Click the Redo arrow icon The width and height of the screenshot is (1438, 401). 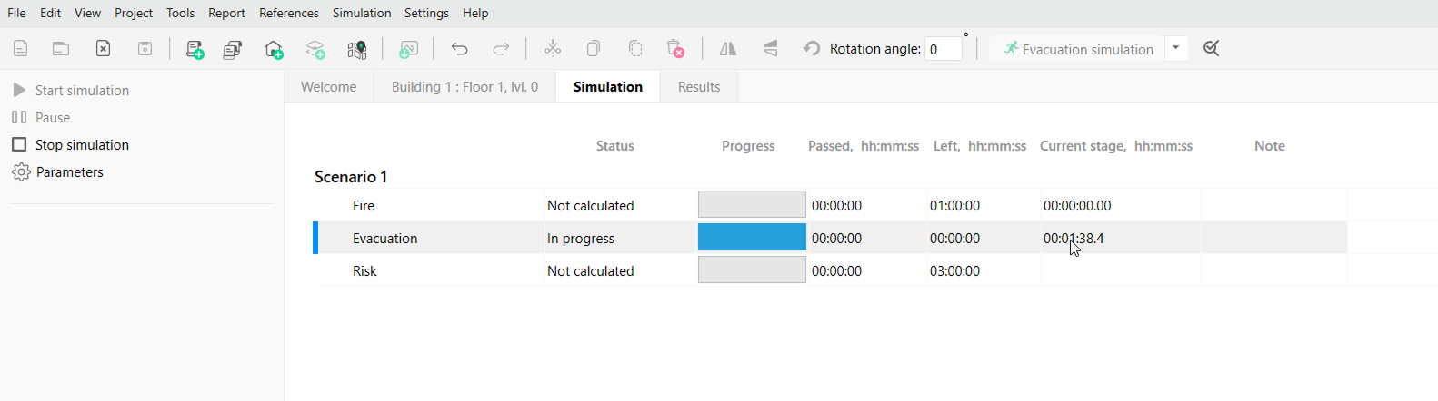point(501,49)
